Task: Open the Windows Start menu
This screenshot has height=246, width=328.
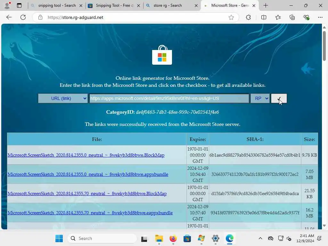Action: click(59, 238)
